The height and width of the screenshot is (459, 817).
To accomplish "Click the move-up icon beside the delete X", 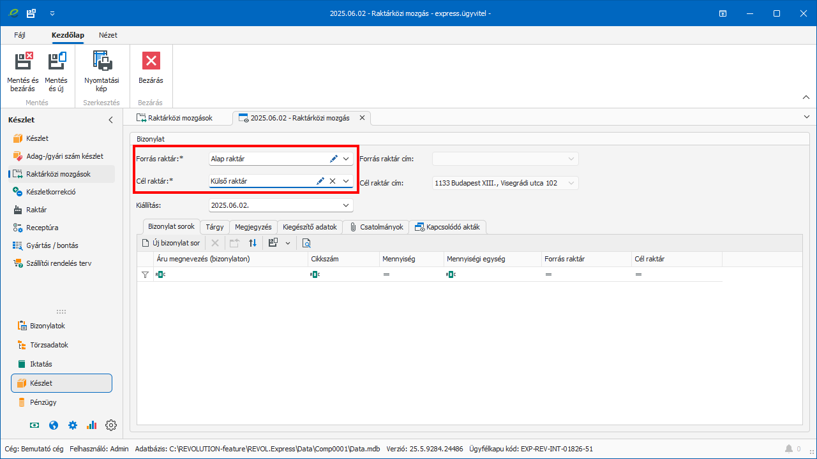I will (x=234, y=243).
